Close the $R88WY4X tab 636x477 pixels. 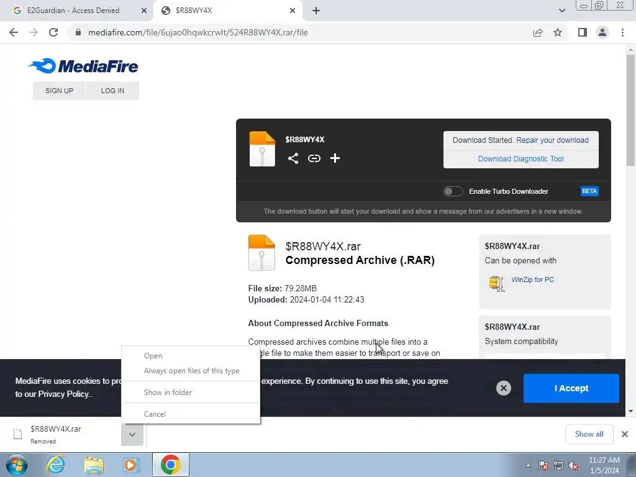pos(293,11)
